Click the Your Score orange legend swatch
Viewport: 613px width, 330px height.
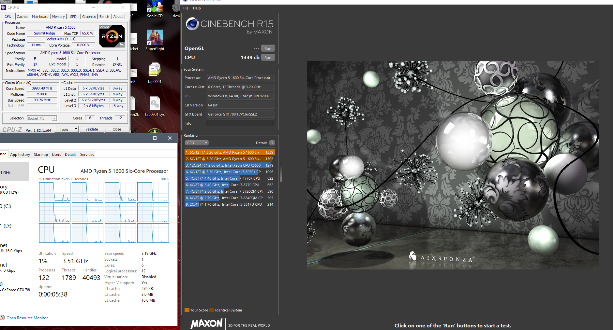point(187,310)
